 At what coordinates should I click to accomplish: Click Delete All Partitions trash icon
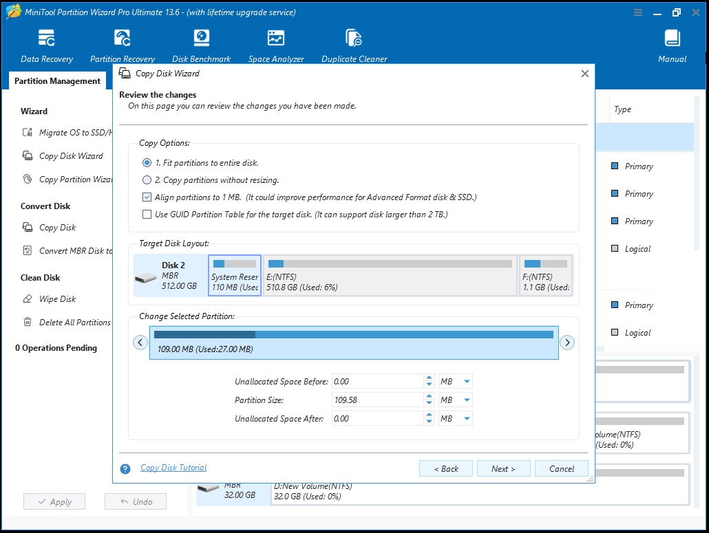[28, 322]
